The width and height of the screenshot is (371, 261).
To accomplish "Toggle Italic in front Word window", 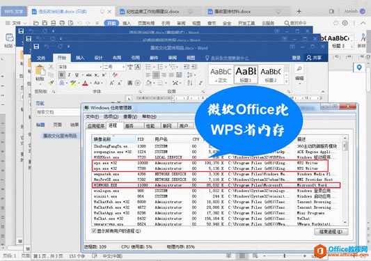I will (69, 75).
